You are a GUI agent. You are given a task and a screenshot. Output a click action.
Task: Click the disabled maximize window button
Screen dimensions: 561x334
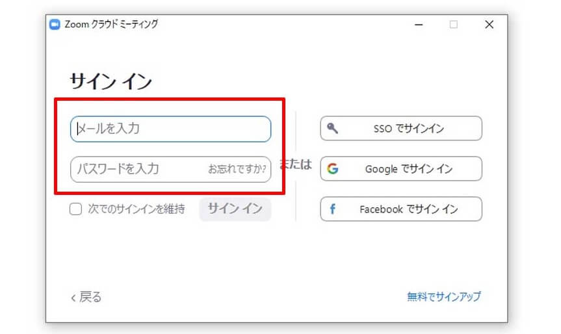tap(454, 25)
